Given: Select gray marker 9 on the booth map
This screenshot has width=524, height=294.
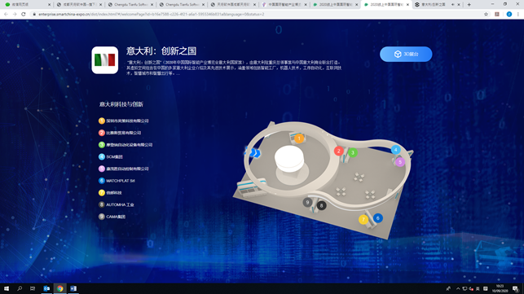Looking at the screenshot, I should (307, 202).
